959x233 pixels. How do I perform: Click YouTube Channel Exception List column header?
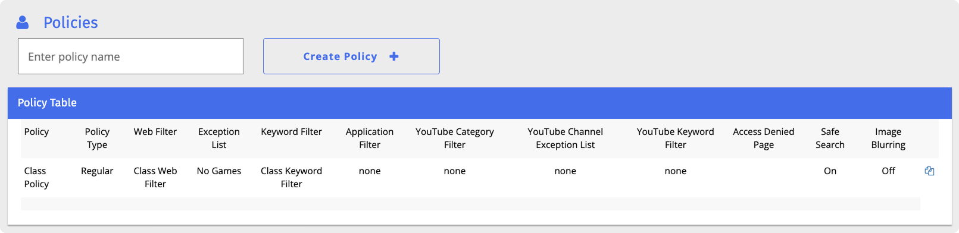[565, 138]
